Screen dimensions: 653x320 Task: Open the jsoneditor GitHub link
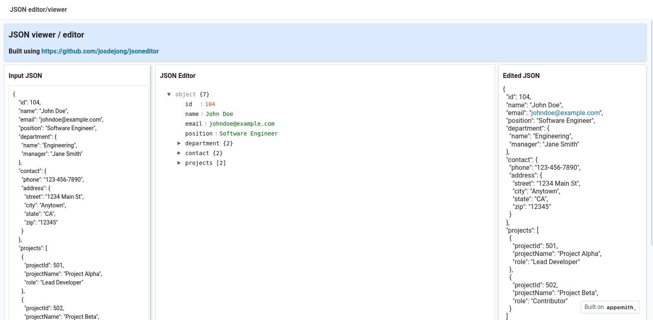(100, 51)
